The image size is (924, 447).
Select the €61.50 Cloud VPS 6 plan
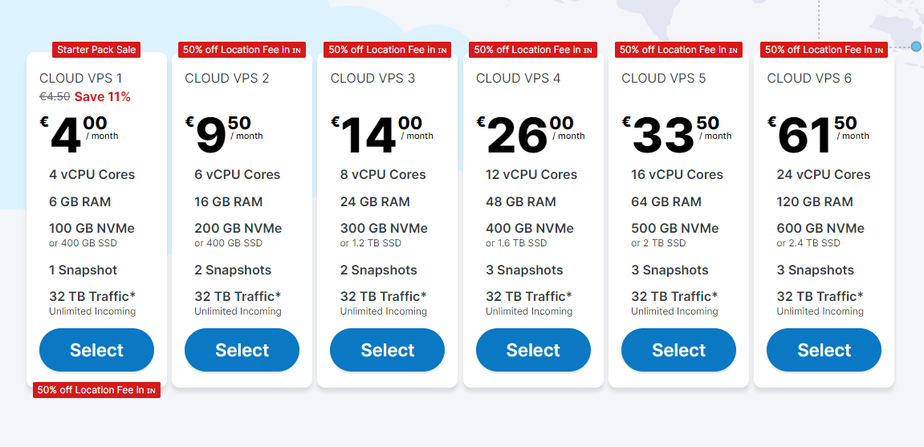point(824,350)
